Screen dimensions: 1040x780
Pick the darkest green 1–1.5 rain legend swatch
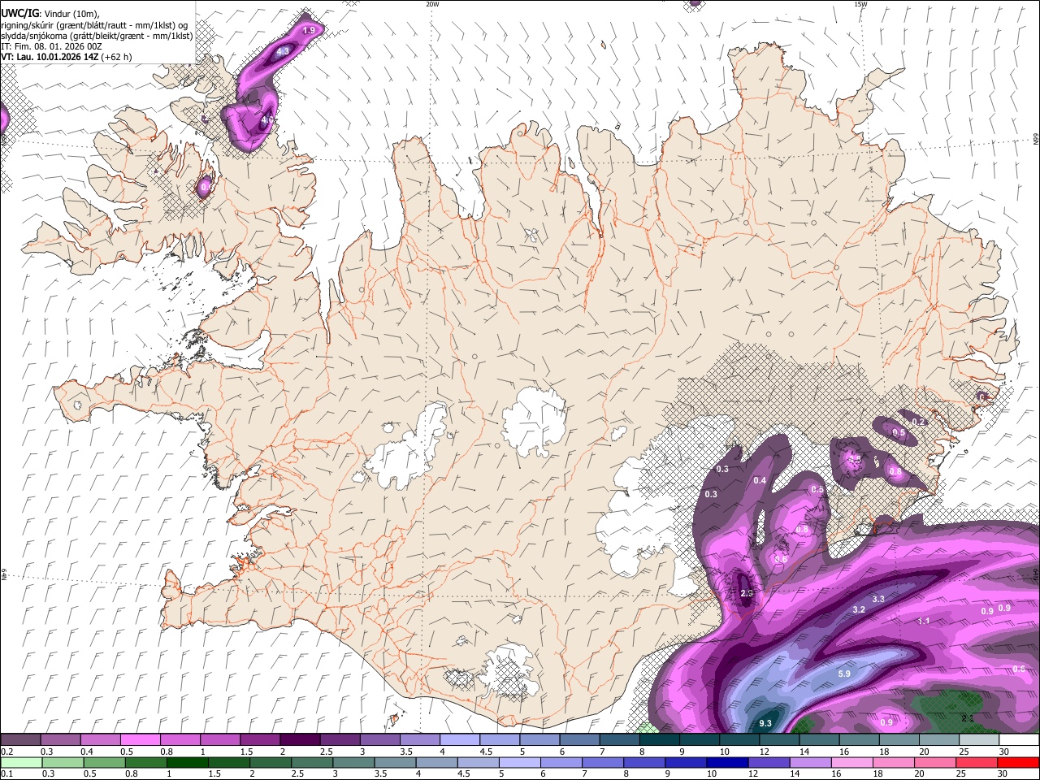tap(187, 762)
